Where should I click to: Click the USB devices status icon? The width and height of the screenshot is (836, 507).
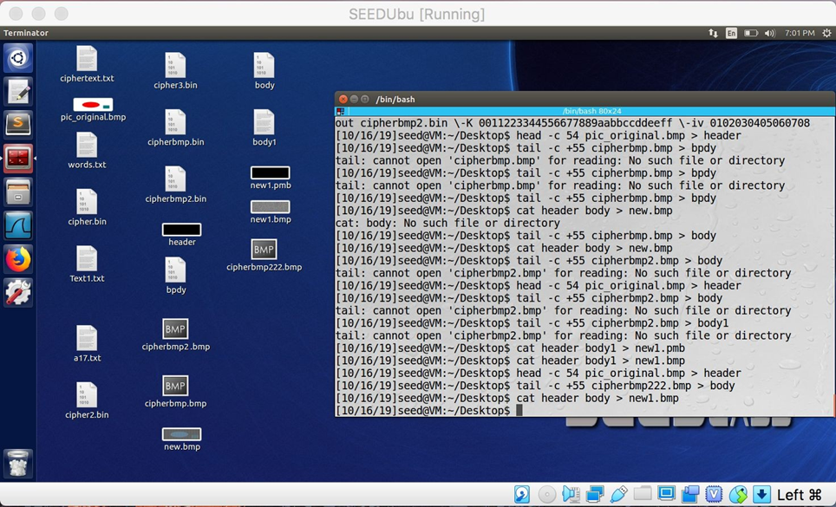pyautogui.click(x=620, y=493)
